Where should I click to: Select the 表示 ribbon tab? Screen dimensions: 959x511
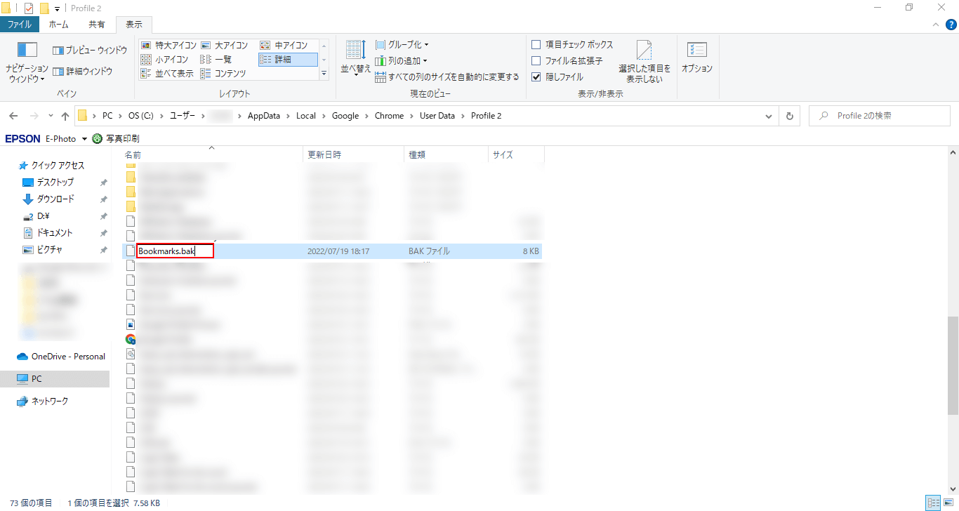[x=134, y=25]
